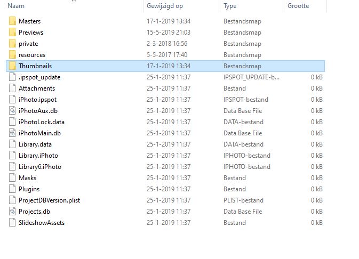Click the SlideshowAssets file icon
This screenshot has height=259, width=359.
[12, 223]
